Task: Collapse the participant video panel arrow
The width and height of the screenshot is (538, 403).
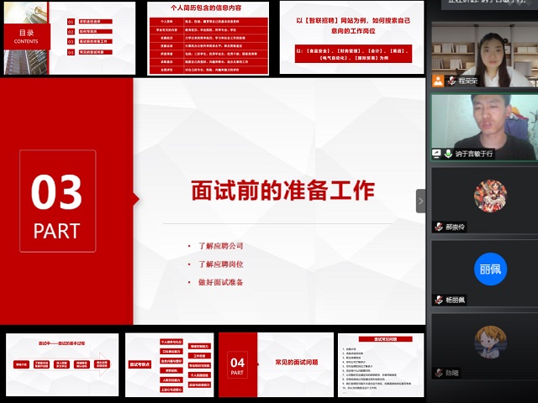Action: coord(420,201)
